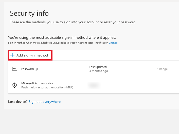Click the Microsoft Authenticator - notification default method text
The height and width of the screenshot is (134, 179).
coord(87,43)
